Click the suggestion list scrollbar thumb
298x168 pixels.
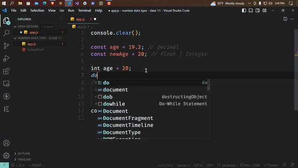[209, 85]
